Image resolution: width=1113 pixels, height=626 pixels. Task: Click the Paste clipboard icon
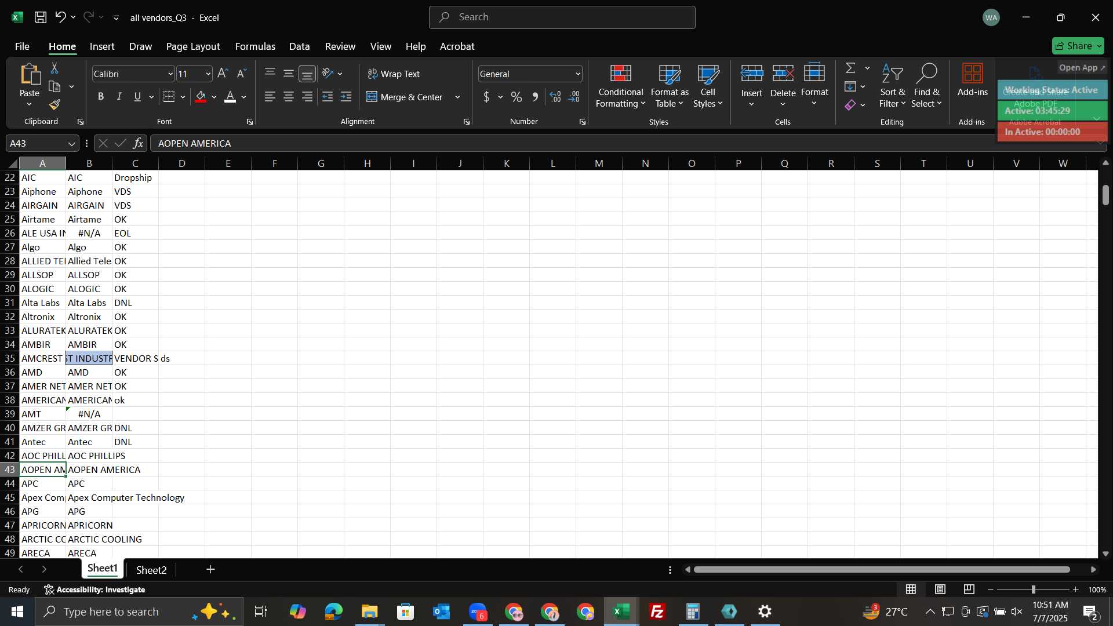pyautogui.click(x=30, y=75)
